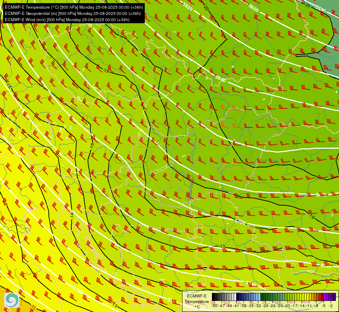
Task: Select the ECMWF-E Wind (m/s) title line
Action: point(67,20)
